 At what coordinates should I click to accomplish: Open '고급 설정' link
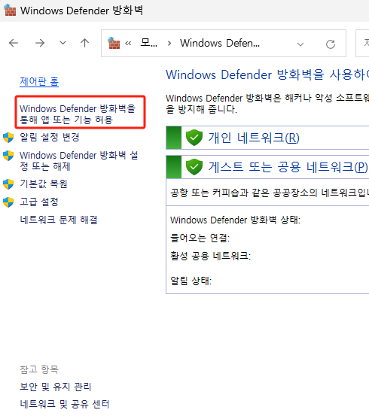pos(39,202)
